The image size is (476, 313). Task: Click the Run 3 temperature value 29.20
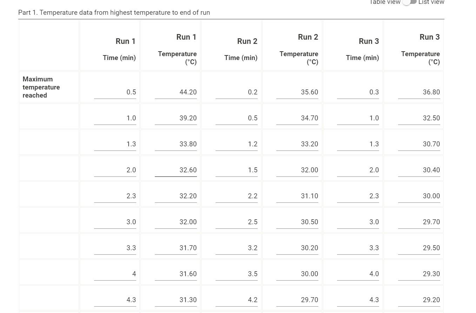[x=419, y=299]
